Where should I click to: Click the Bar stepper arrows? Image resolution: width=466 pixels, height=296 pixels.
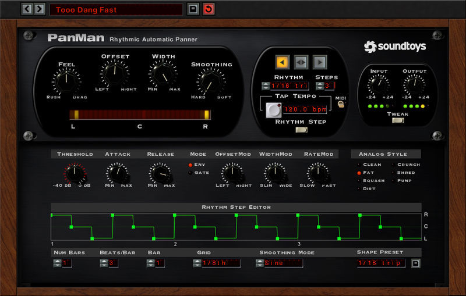150,263
